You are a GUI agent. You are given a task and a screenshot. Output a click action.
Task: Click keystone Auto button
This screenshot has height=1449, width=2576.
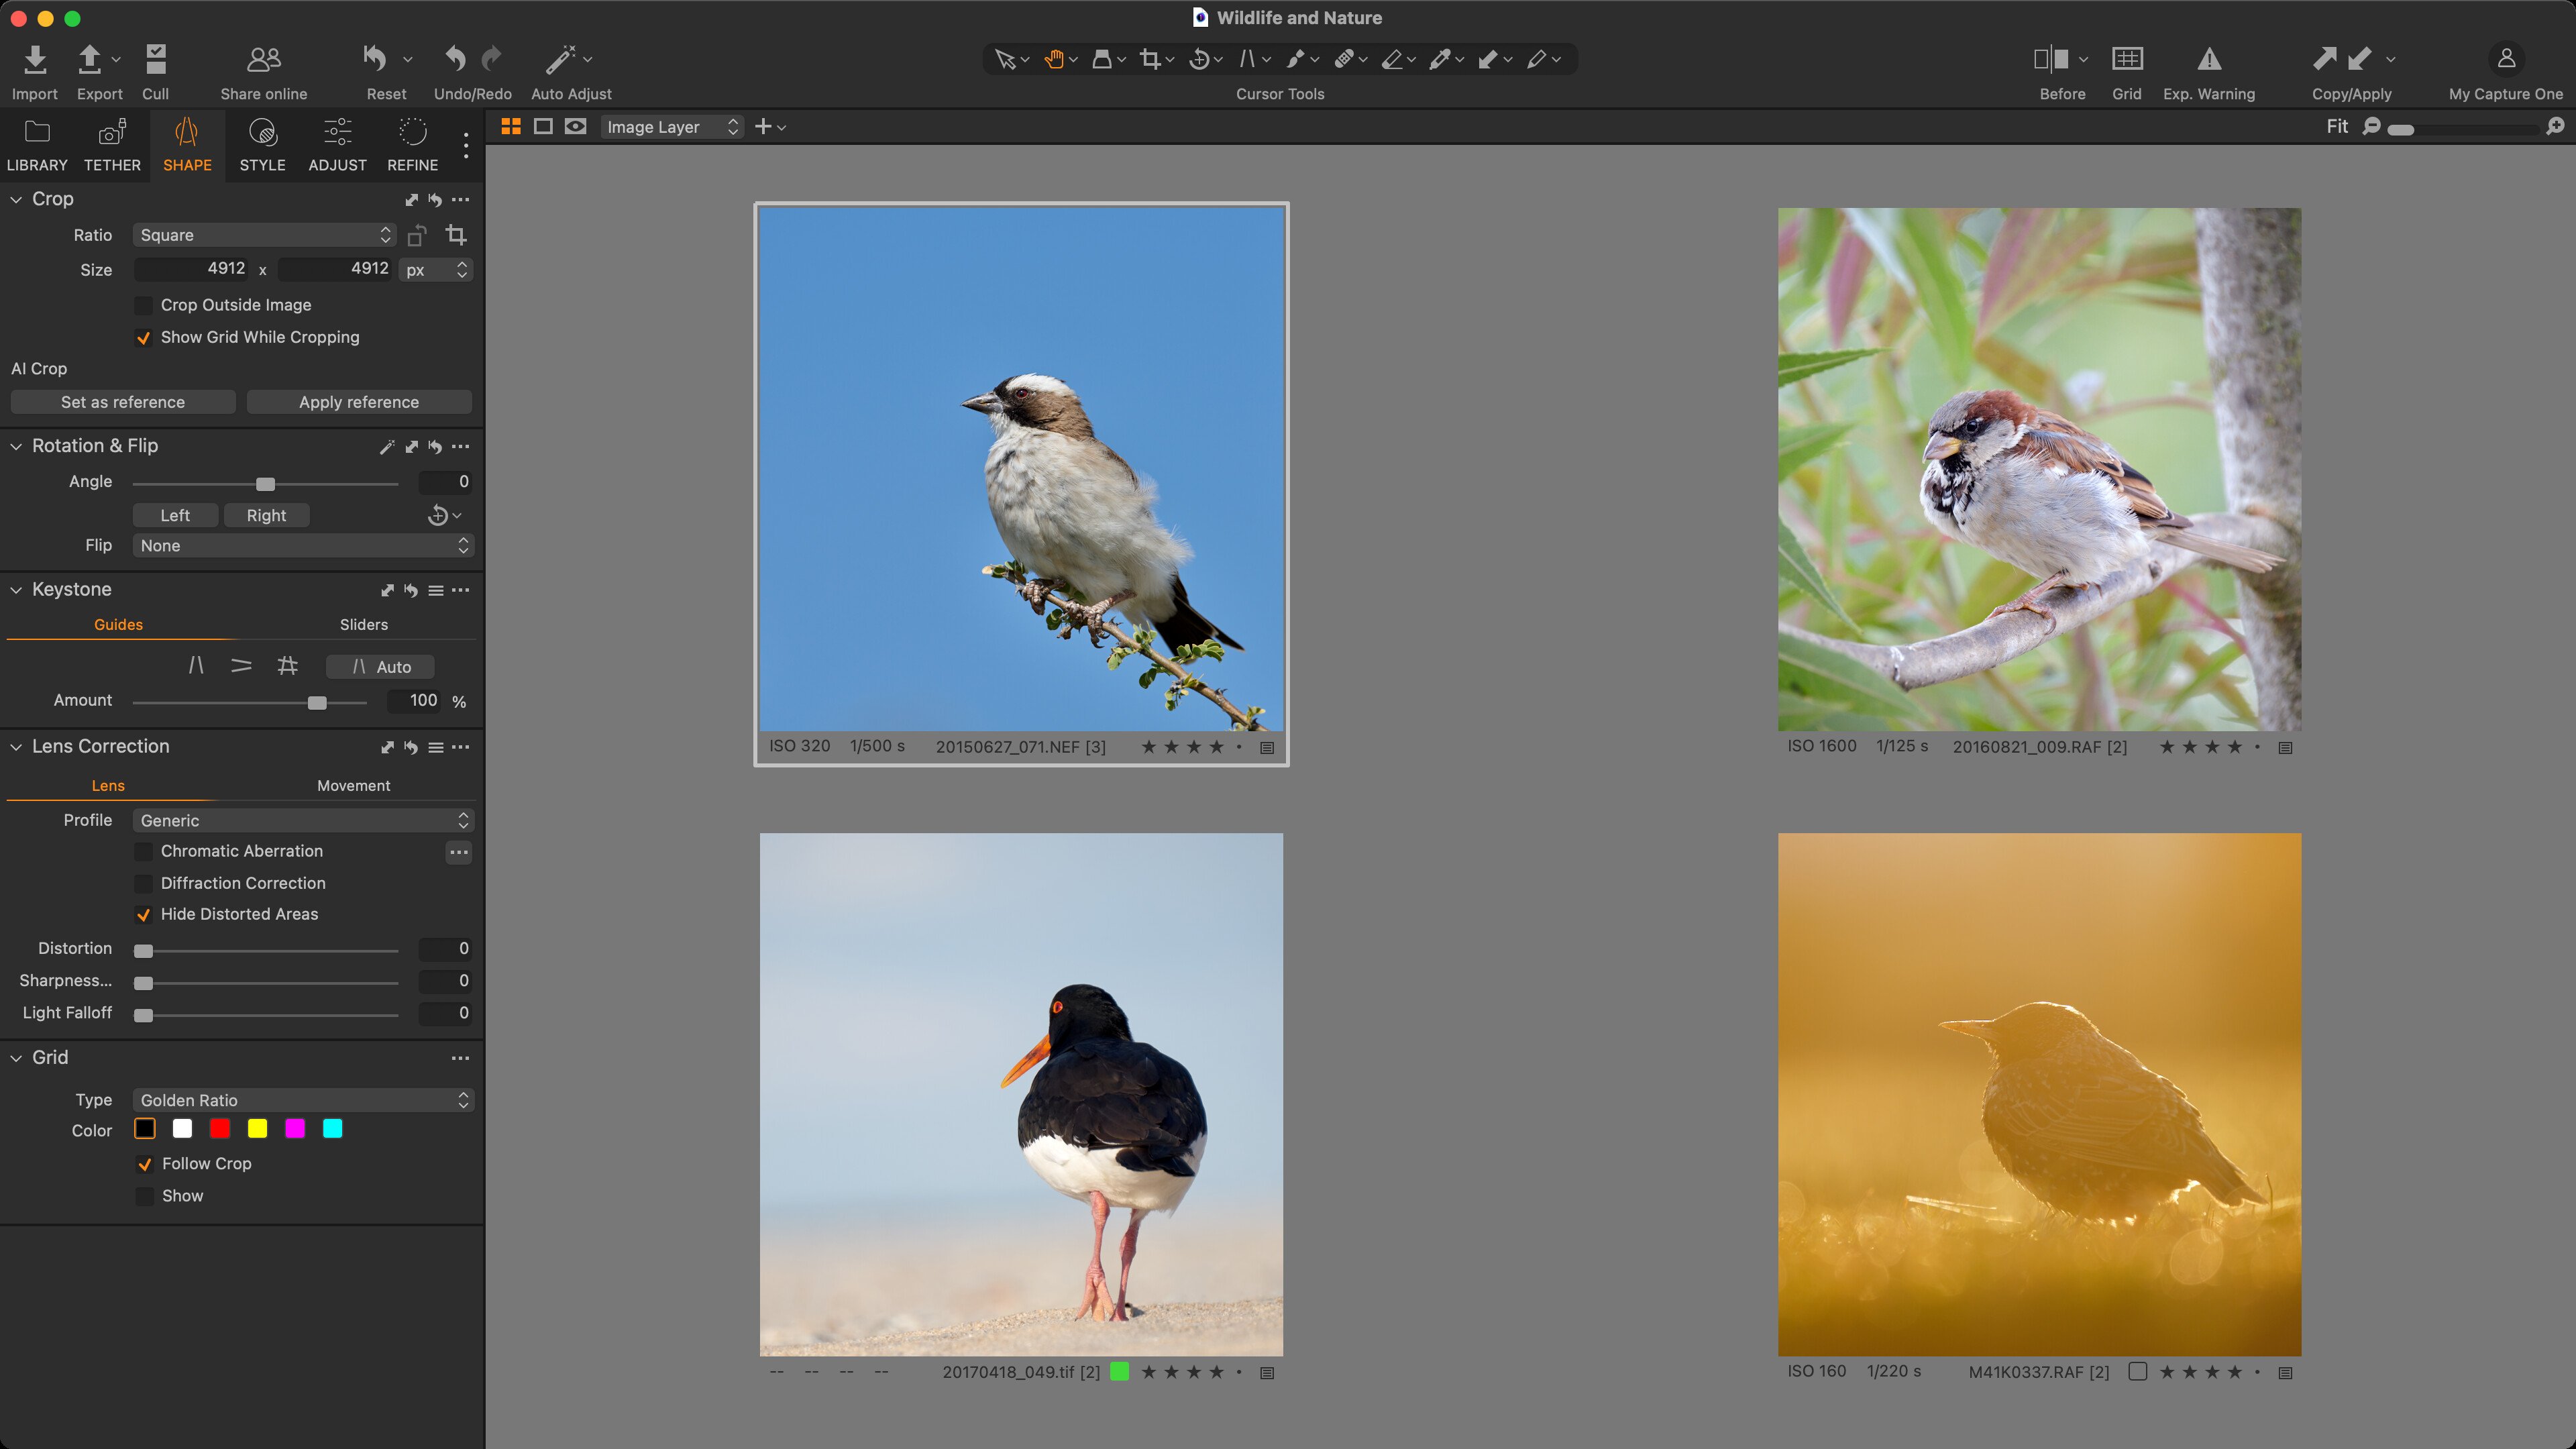(381, 667)
